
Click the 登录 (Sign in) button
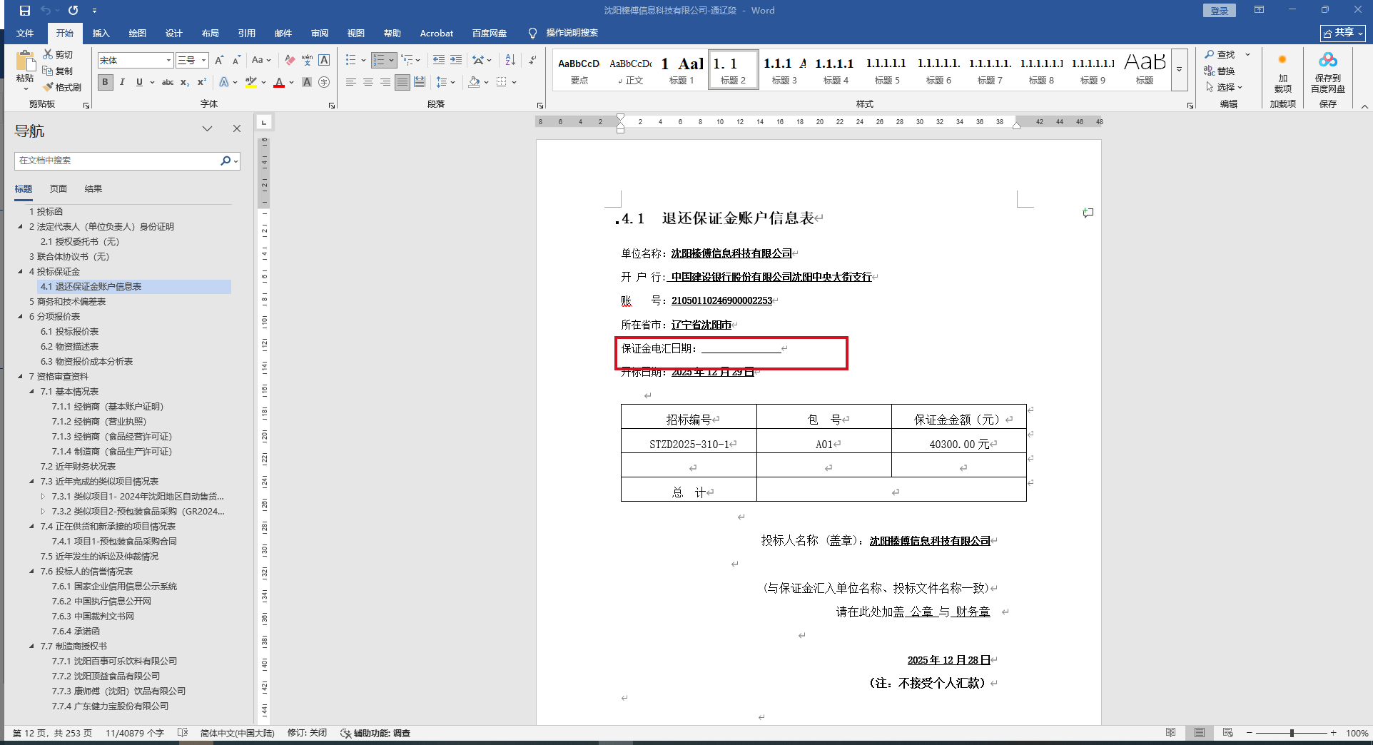click(x=1220, y=11)
